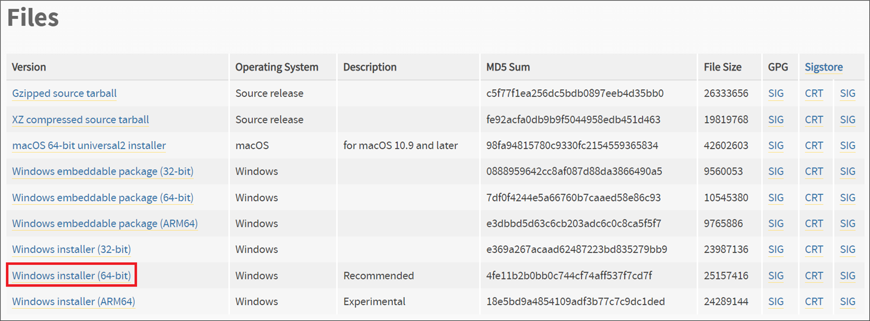The image size is (870, 321).
Task: Open the experimental Windows installer (ARM64)
Action: (73, 301)
